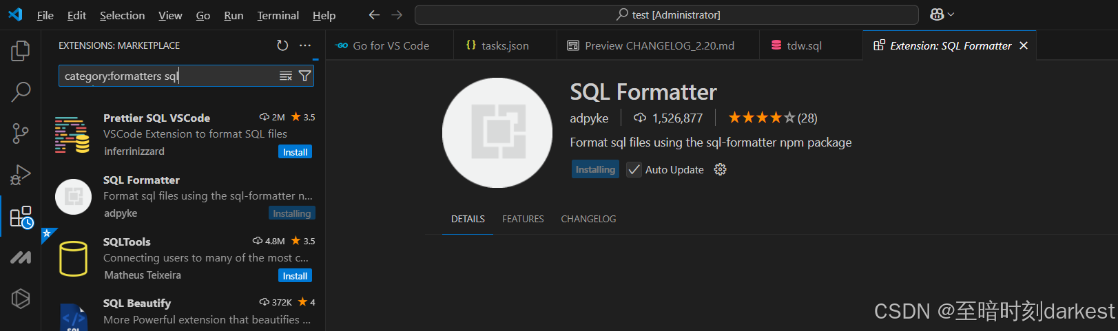Click Installing button in SQL Formatter list item

[x=291, y=213]
